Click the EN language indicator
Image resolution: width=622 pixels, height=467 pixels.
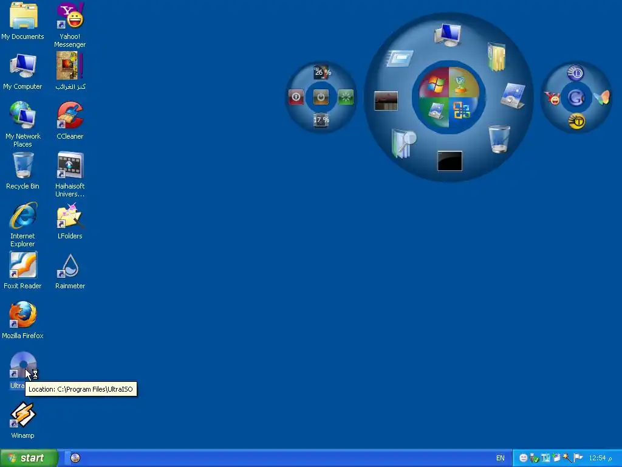pyautogui.click(x=501, y=458)
